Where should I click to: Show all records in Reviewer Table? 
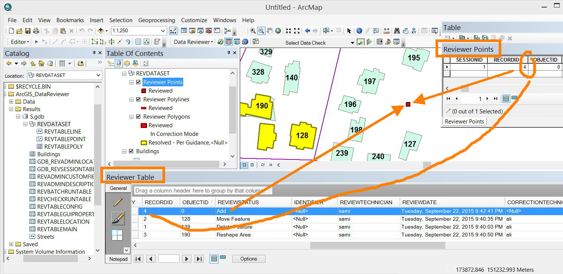click(214, 259)
